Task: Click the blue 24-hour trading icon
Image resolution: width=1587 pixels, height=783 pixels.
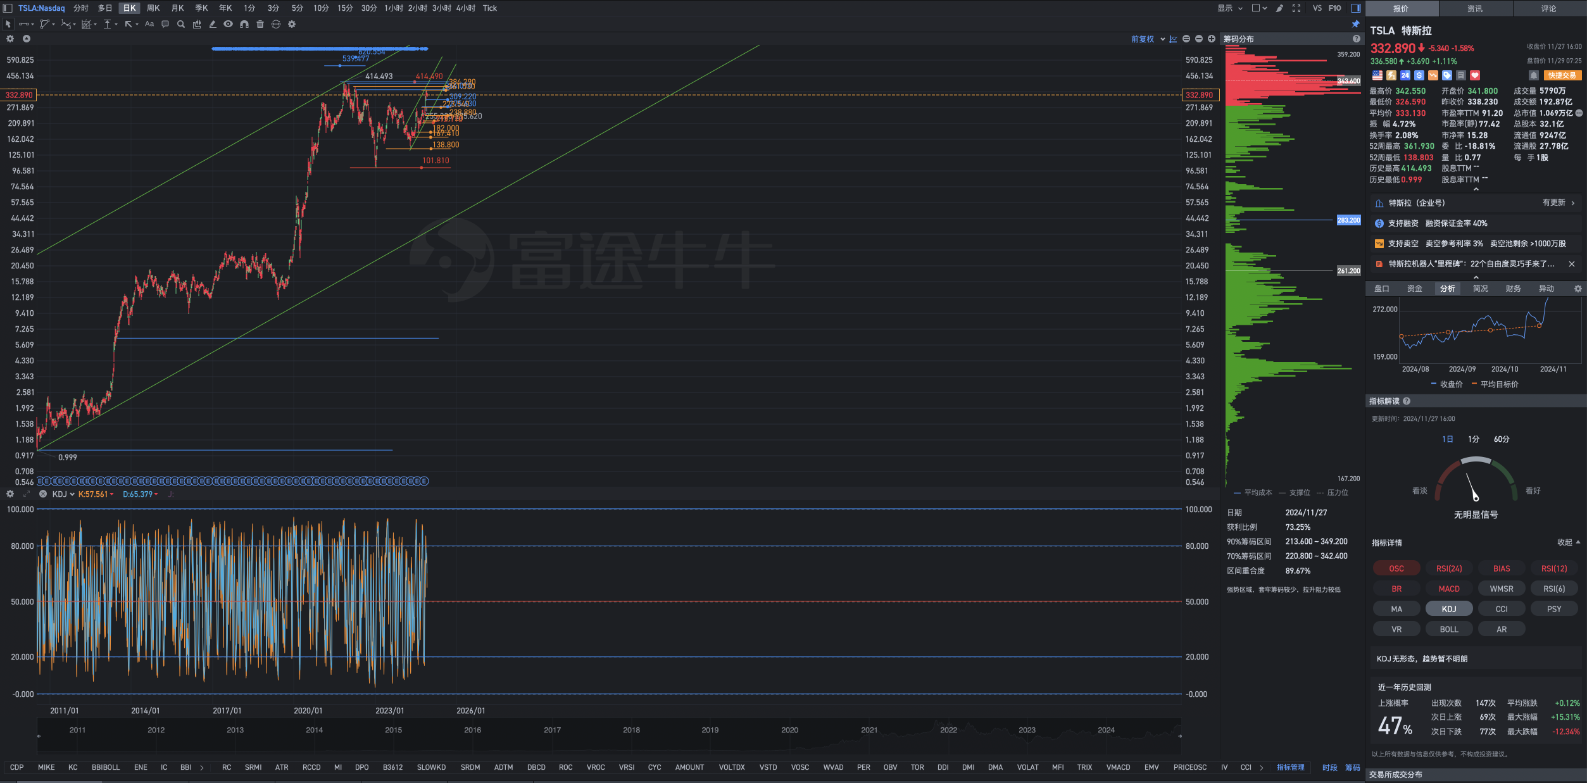Action: pos(1405,75)
